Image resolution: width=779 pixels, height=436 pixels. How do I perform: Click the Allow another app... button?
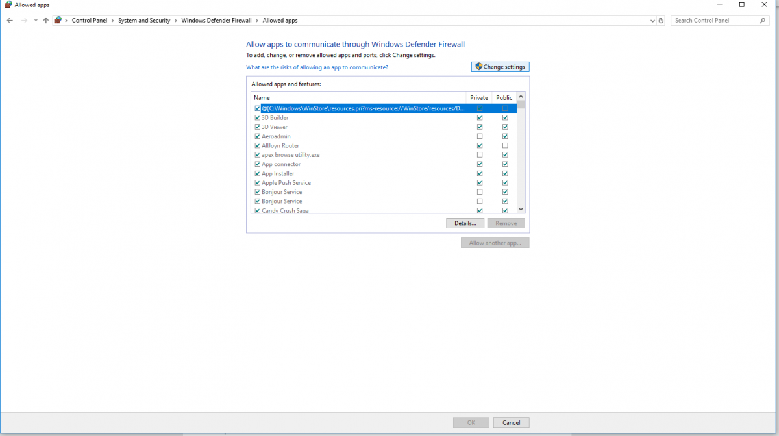pos(495,243)
